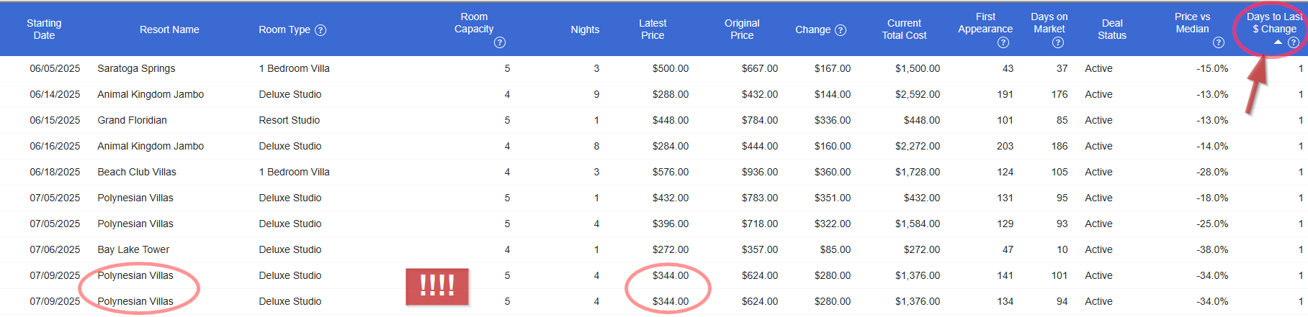Select the Grand Floridian resort cell
1308x317 pixels.
133,121
